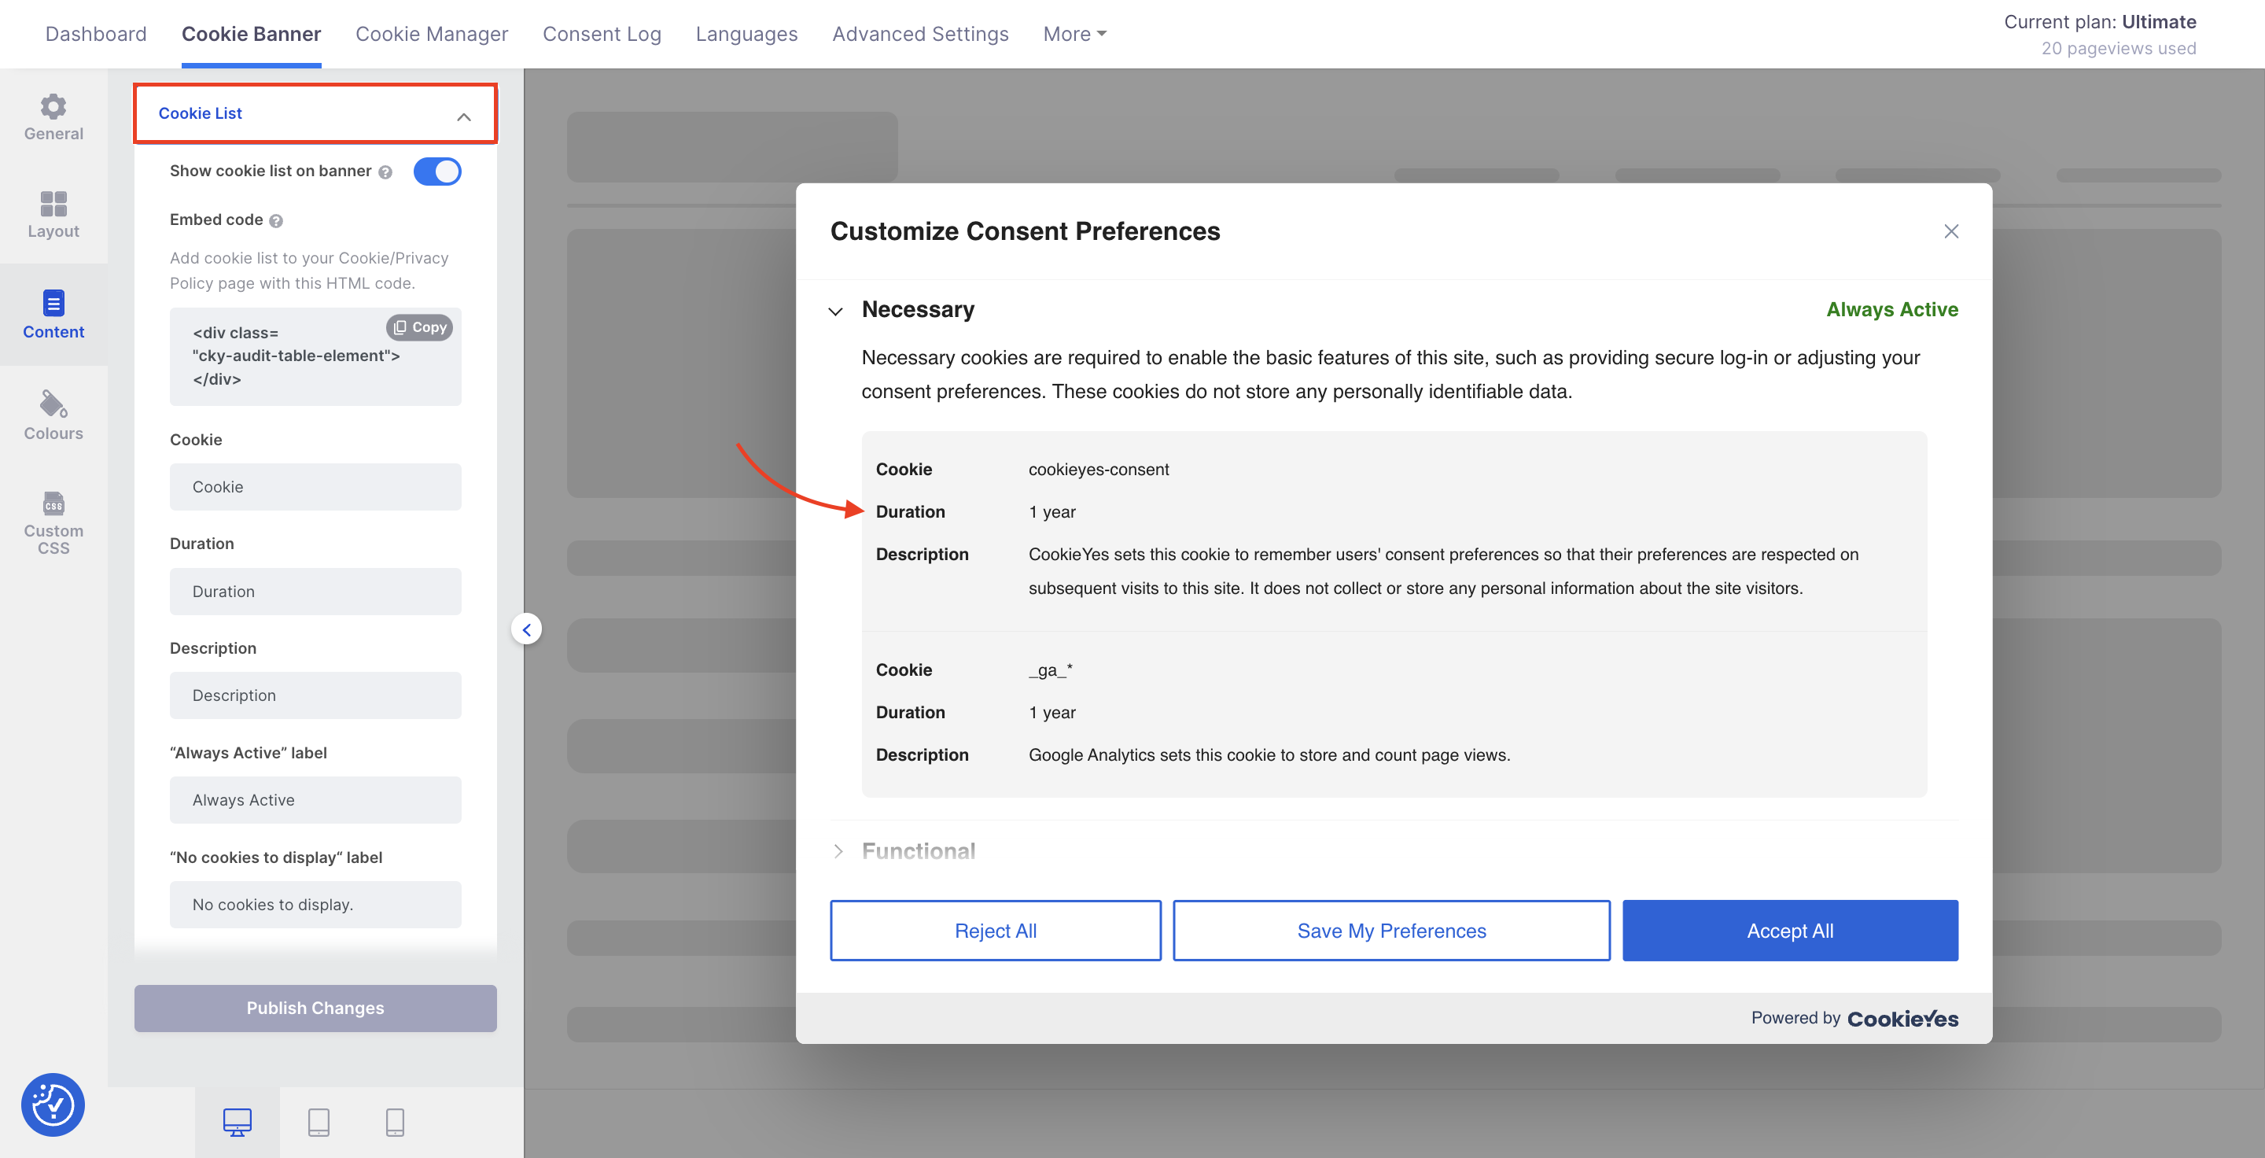Open the Colours paint bucket icon

(x=53, y=404)
